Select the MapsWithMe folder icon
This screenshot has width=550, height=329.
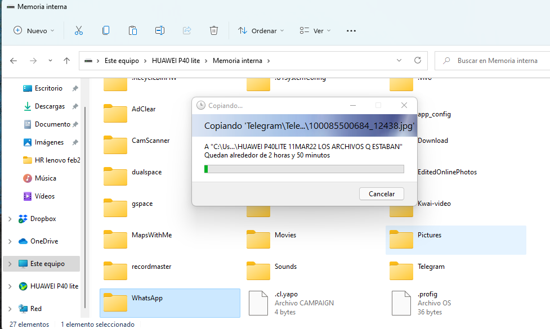click(x=115, y=240)
